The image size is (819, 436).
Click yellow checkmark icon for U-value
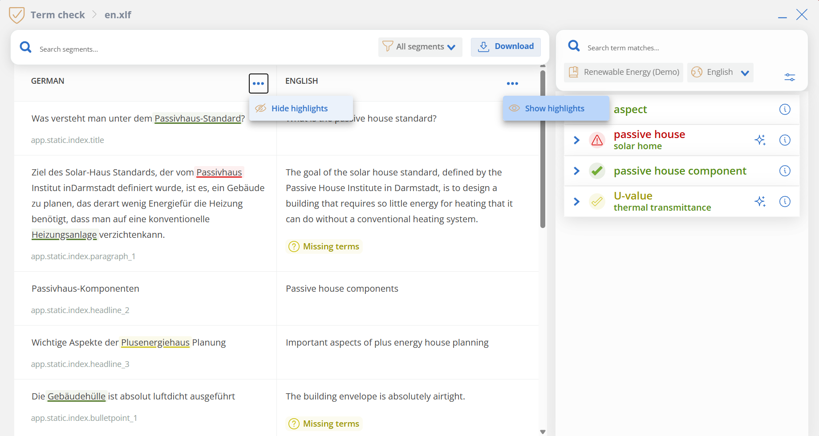pyautogui.click(x=597, y=201)
